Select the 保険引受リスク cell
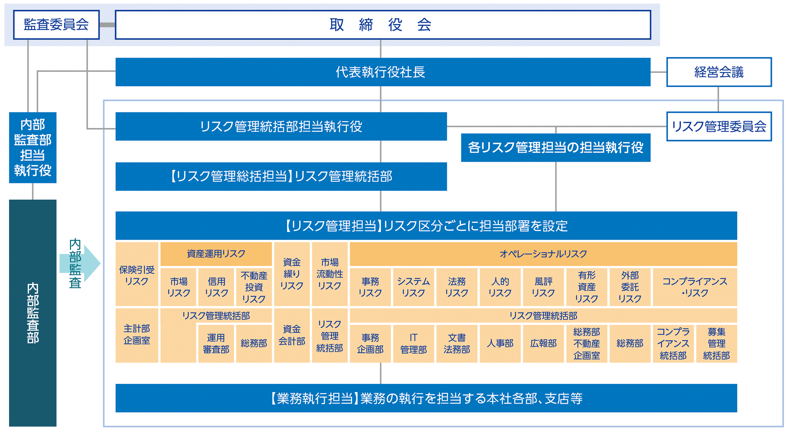This screenshot has width=790, height=430. point(137,275)
